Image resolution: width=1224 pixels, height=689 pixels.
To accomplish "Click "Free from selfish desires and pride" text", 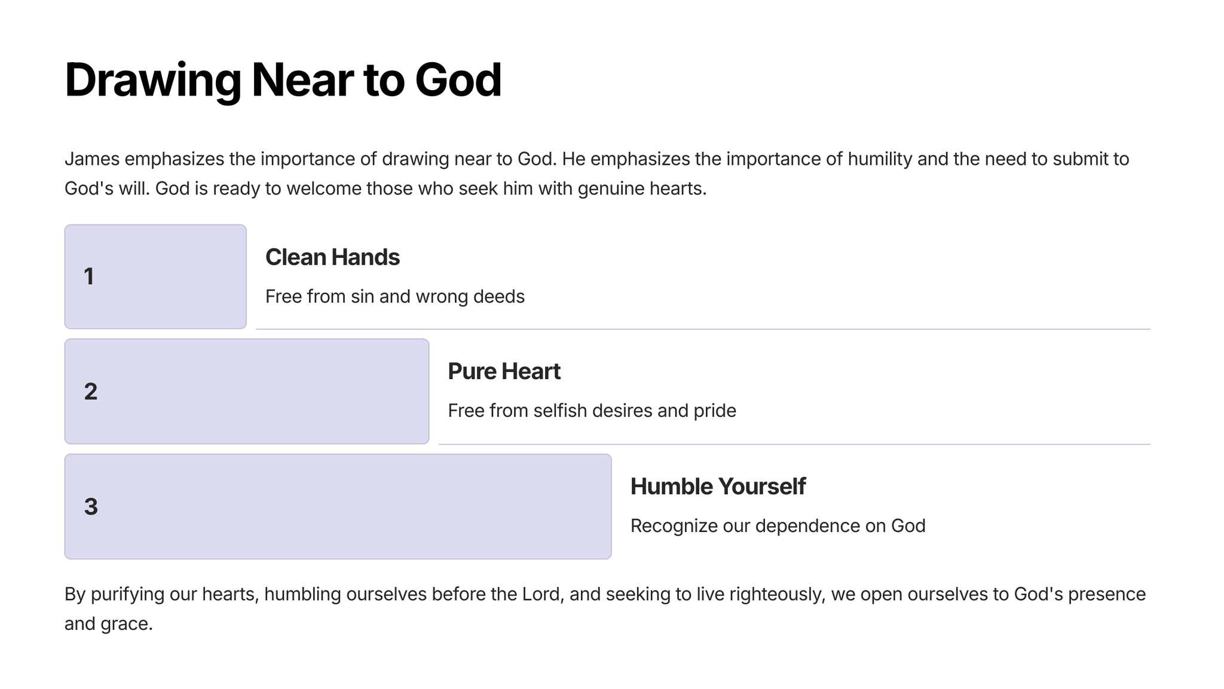I will (x=592, y=411).
